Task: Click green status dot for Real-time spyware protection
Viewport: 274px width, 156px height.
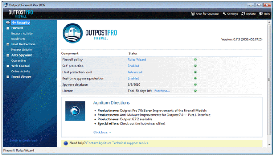Action: (195, 78)
